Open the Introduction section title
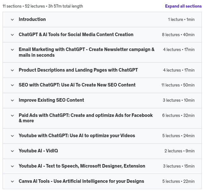Viewport: 204px width, 191px height. pos(32,19)
